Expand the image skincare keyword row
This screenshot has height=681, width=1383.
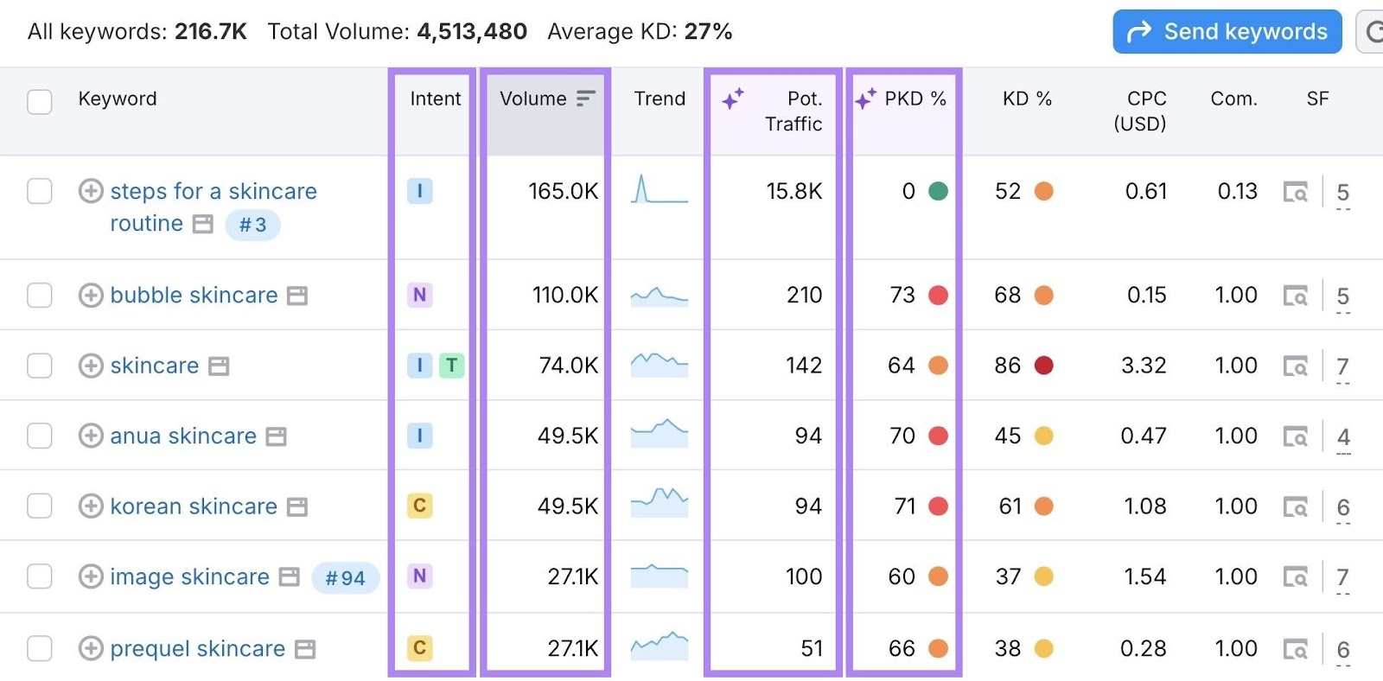90,576
